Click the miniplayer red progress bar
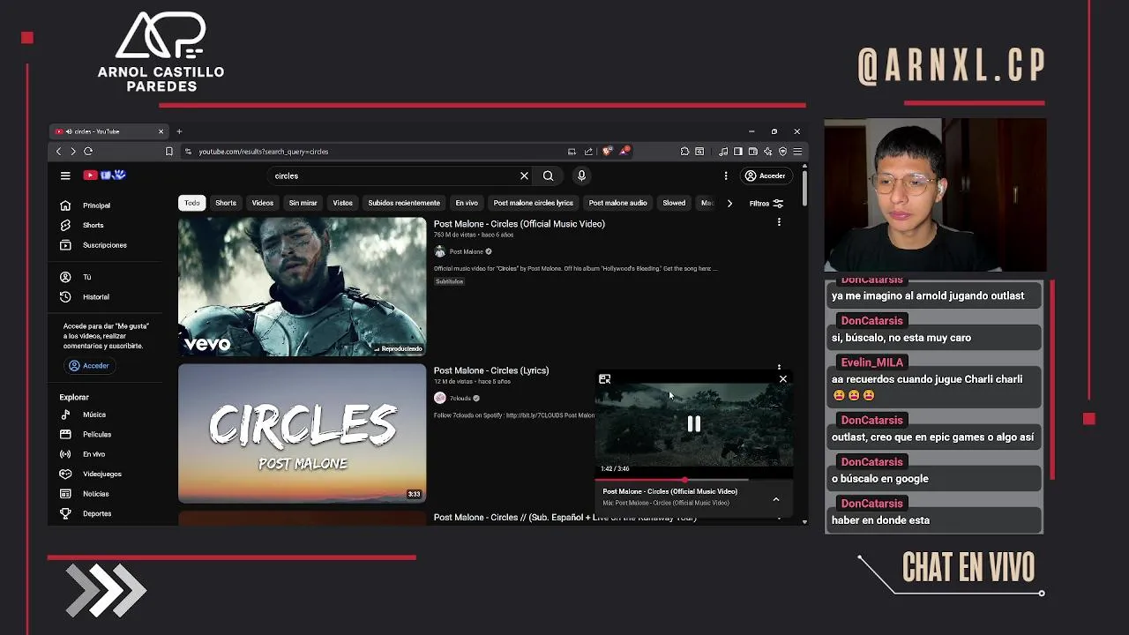1129x635 pixels. tap(640, 480)
